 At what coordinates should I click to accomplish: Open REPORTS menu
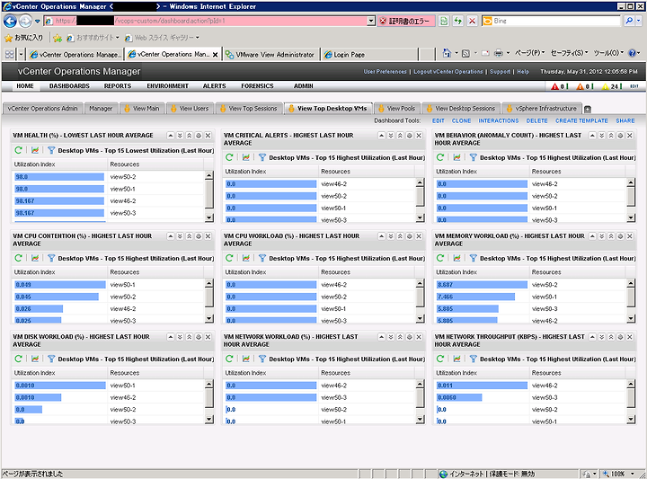[118, 85]
